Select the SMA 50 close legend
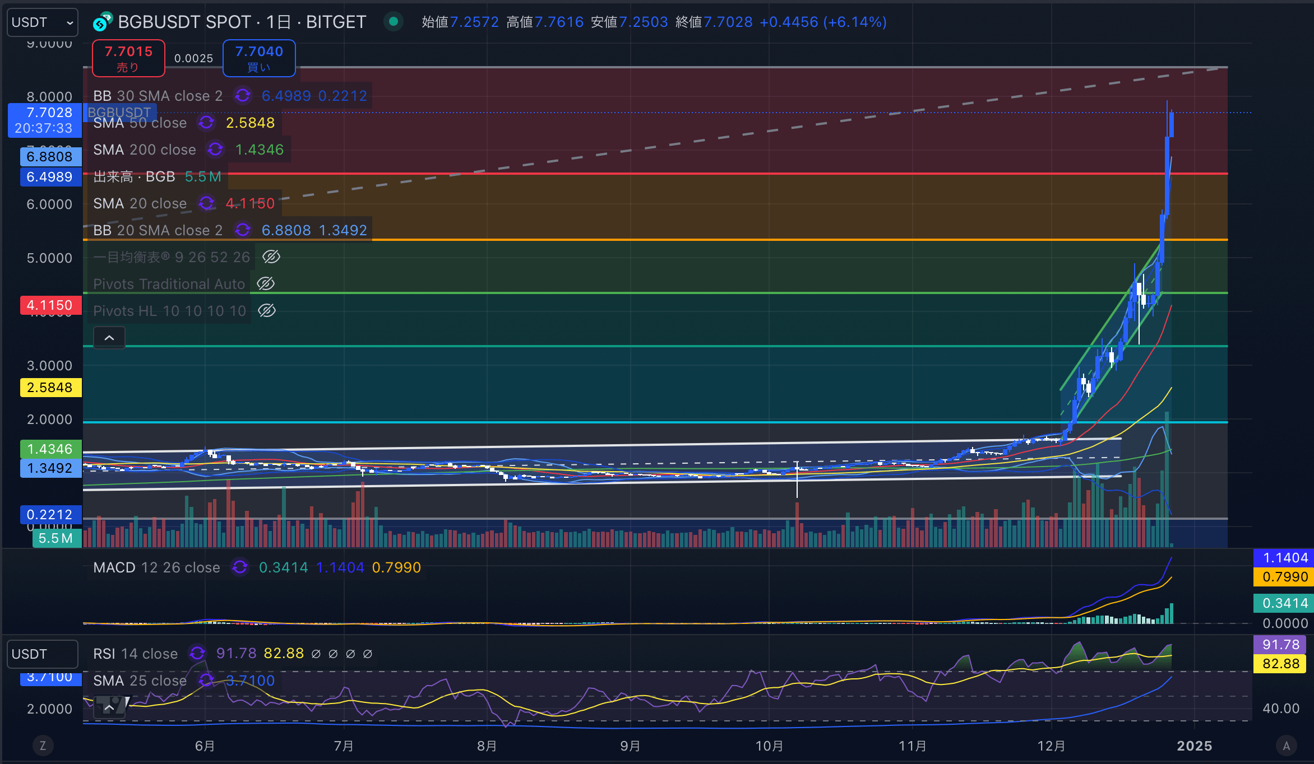The image size is (1314, 764). coord(140,123)
